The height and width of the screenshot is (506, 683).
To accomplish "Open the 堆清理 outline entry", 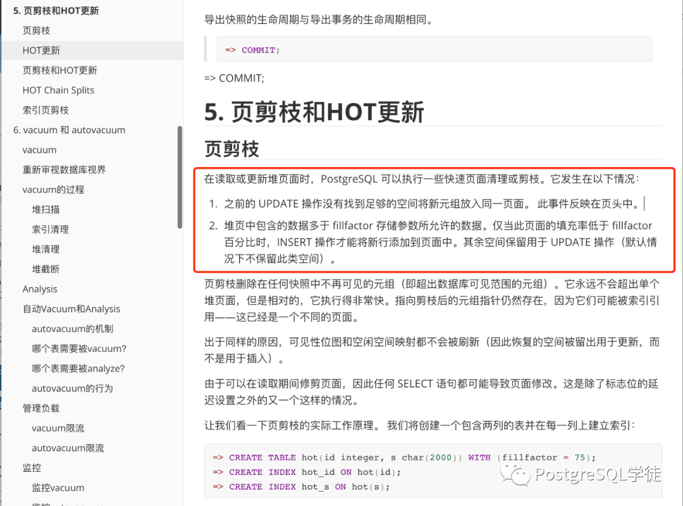I will click(46, 249).
